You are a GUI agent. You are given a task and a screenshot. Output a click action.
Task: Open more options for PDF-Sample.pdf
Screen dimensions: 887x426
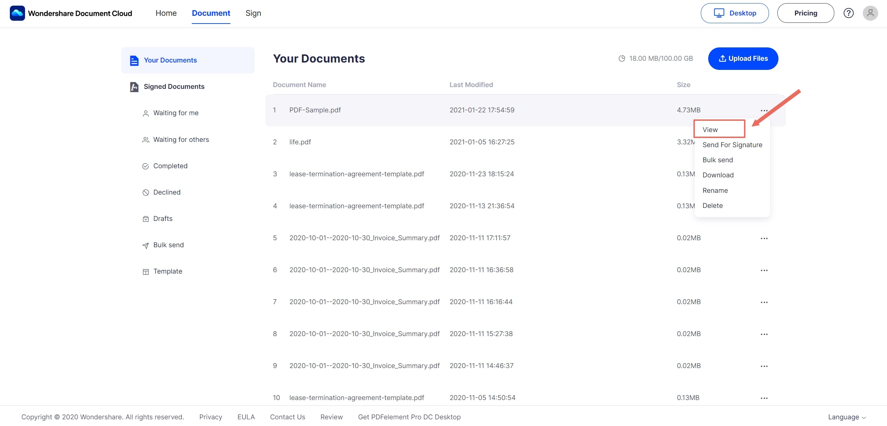[x=764, y=111]
